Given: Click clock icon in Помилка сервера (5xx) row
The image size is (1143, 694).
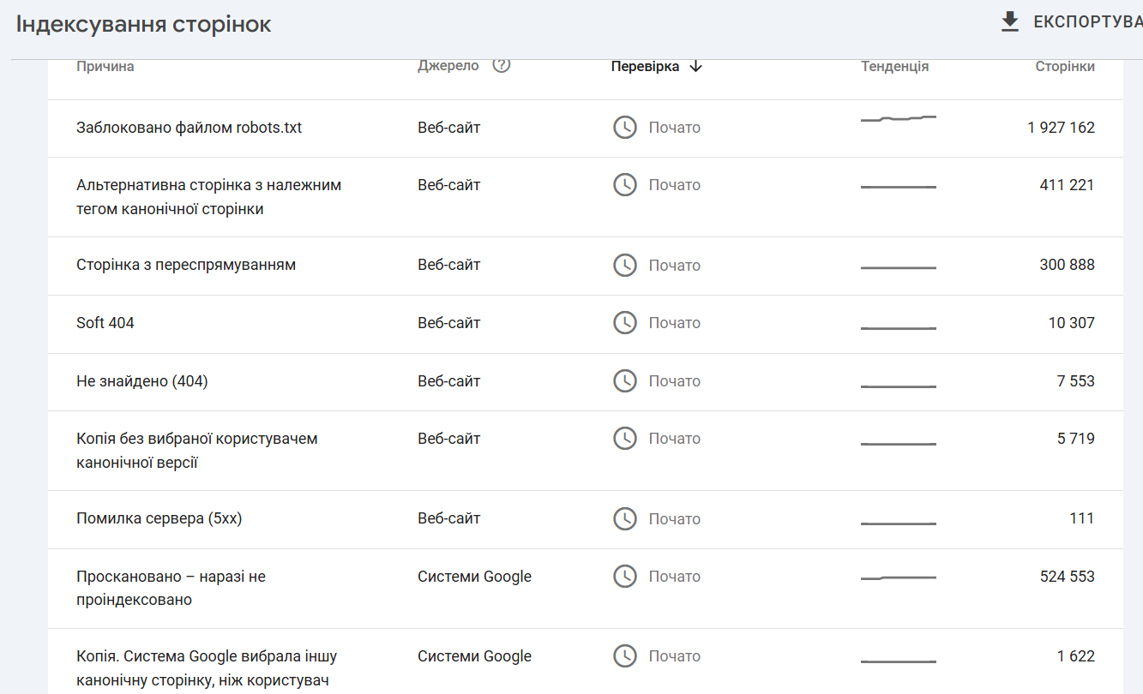Looking at the screenshot, I should coord(625,519).
